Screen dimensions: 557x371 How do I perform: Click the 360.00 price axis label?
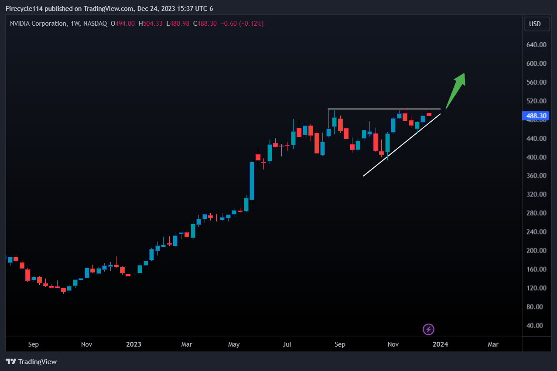pos(536,175)
